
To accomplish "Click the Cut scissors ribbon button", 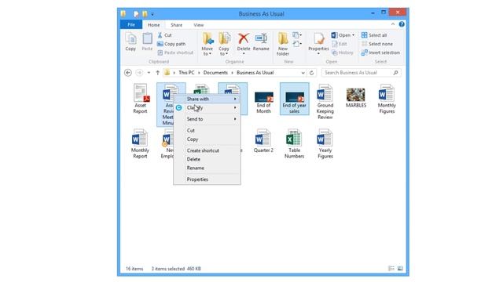I will [164, 35].
